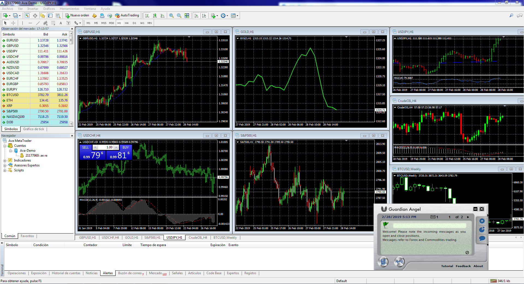Collapse the Cuentas tree node
This screenshot has height=284, width=524.
[5, 146]
